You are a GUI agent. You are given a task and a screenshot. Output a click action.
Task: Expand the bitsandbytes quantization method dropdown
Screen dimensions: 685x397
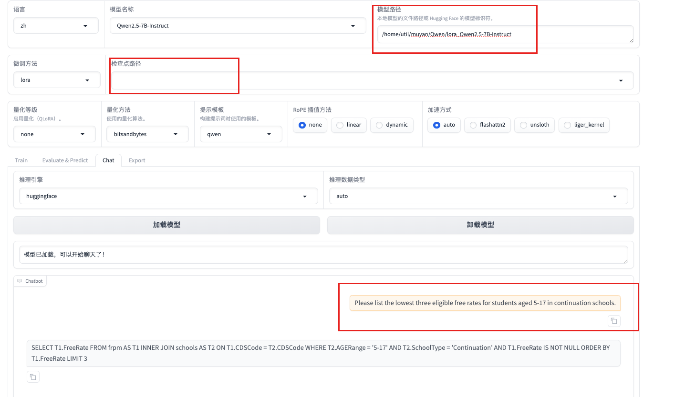point(147,134)
